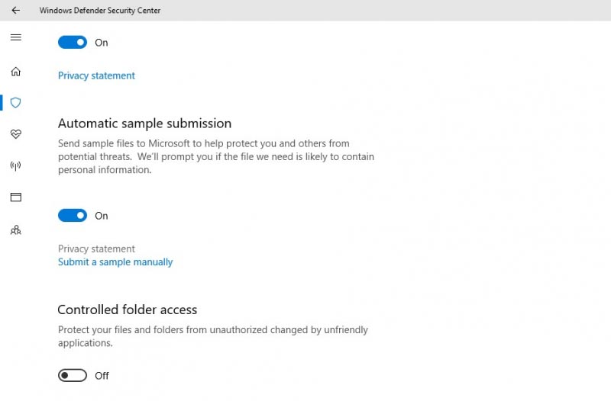Click the Automatic sample submission heading
The width and height of the screenshot is (611, 401).
(x=144, y=124)
